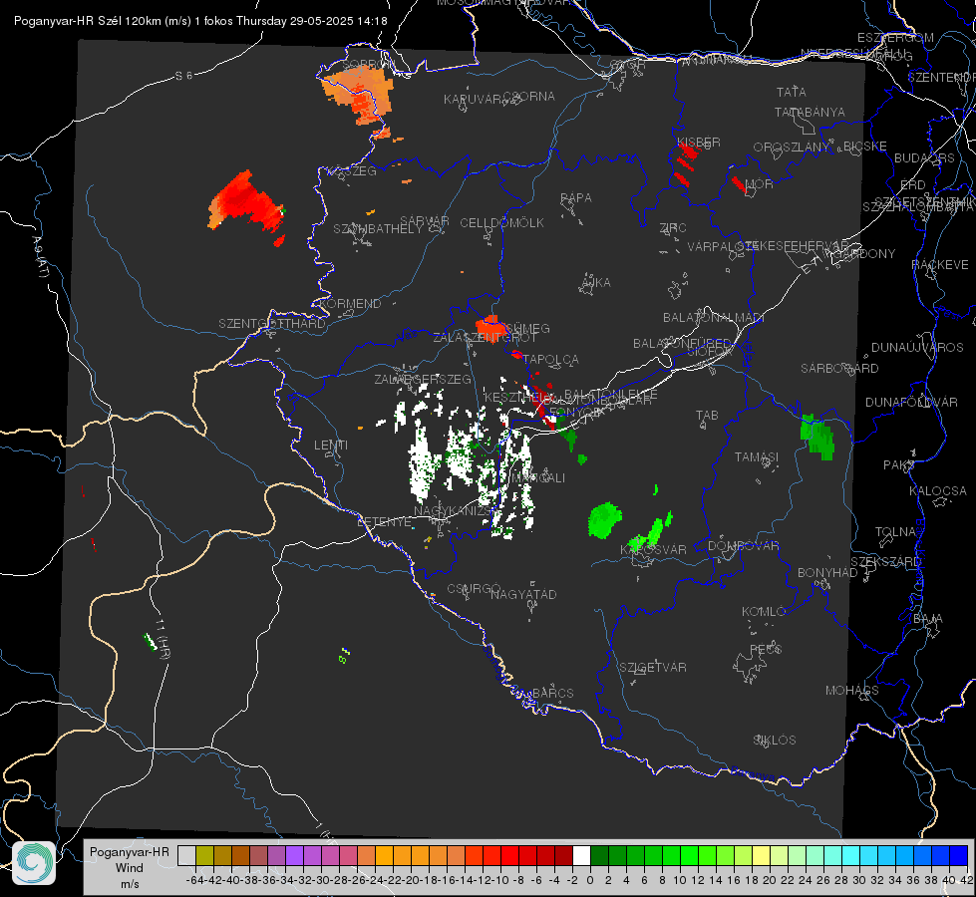Click the cyan swatch between 28 and 30
The width and height of the screenshot is (976, 897).
point(851,856)
